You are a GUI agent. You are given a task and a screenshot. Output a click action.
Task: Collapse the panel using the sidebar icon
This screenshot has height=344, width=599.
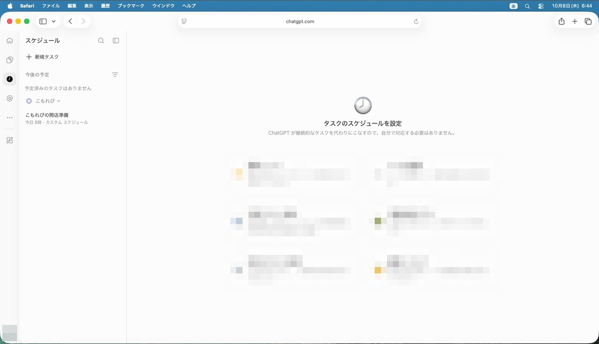click(116, 40)
